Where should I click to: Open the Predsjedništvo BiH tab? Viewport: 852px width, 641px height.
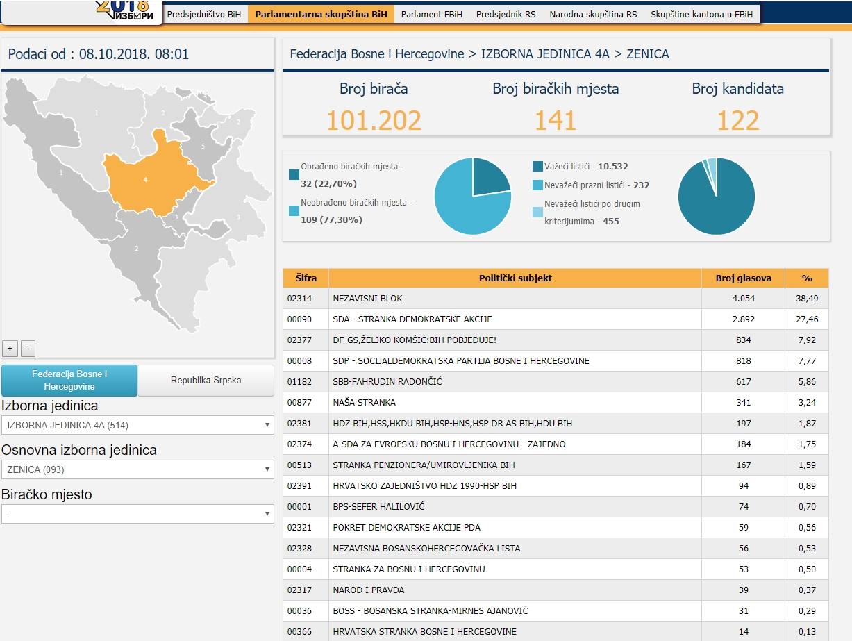[204, 14]
